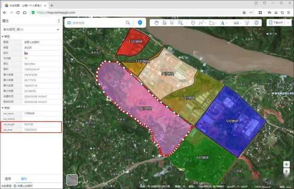Image resolution: width=294 pixels, height=189 pixels.
Task: Click the edit selection cursor tool in toolbar
Action: [247, 23]
